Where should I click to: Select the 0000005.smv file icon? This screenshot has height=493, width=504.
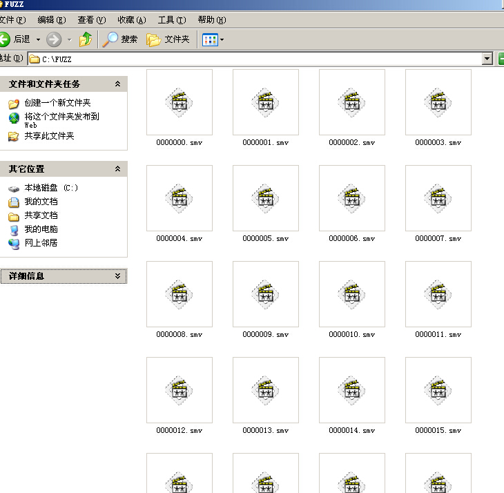click(266, 198)
